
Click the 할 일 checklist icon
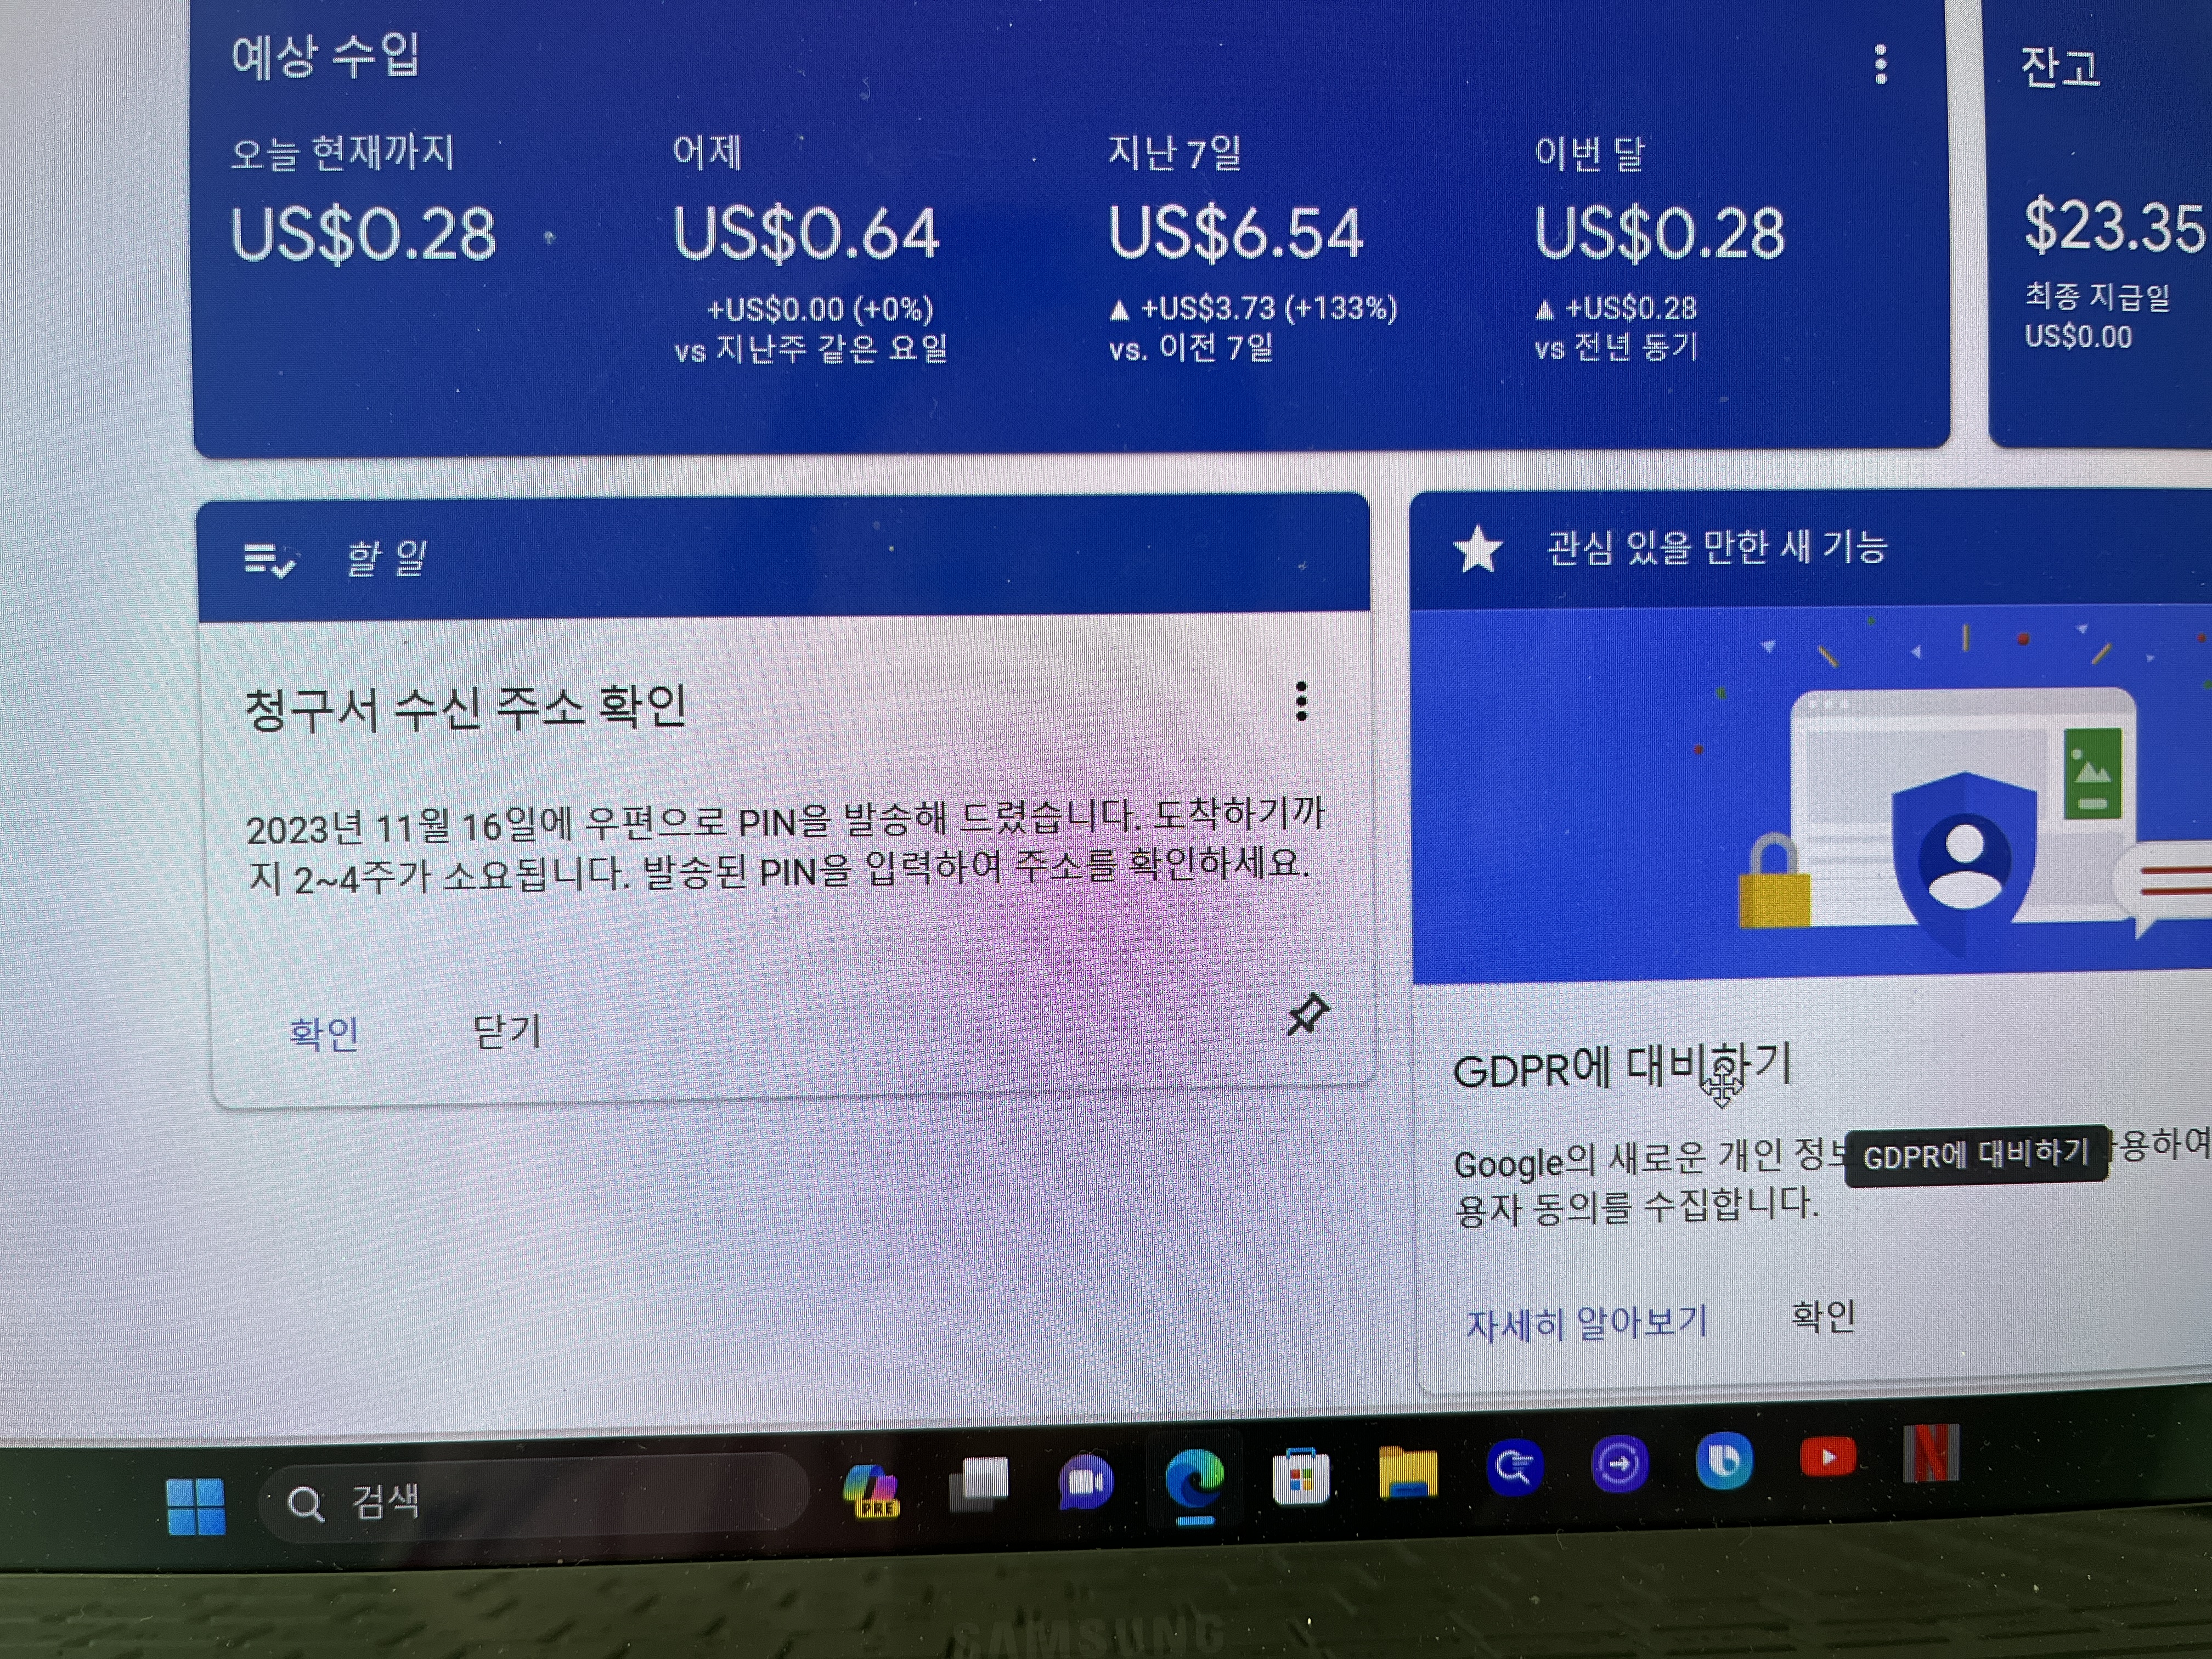[x=268, y=560]
